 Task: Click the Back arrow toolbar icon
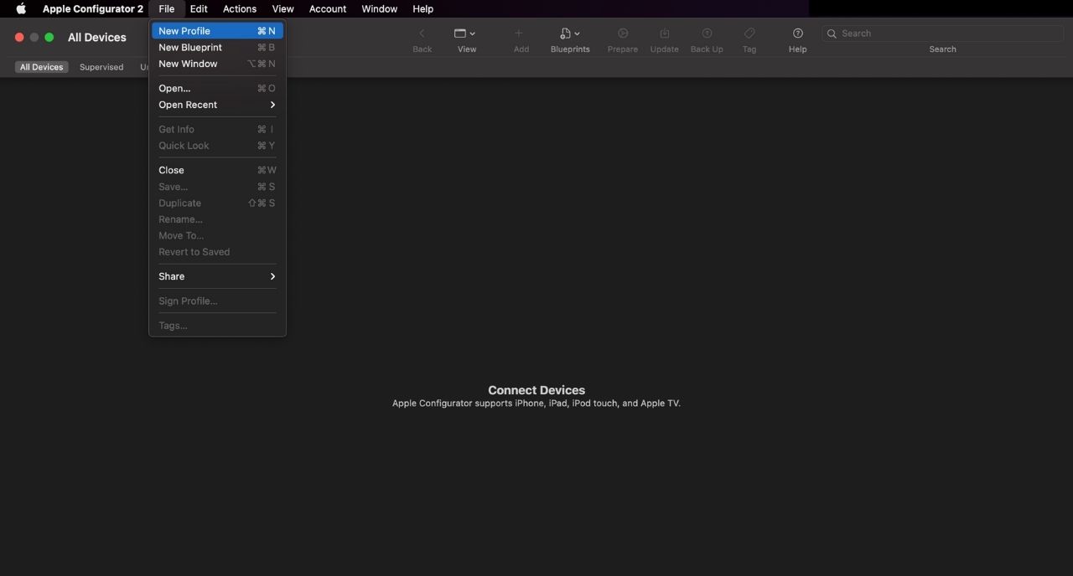point(422,33)
